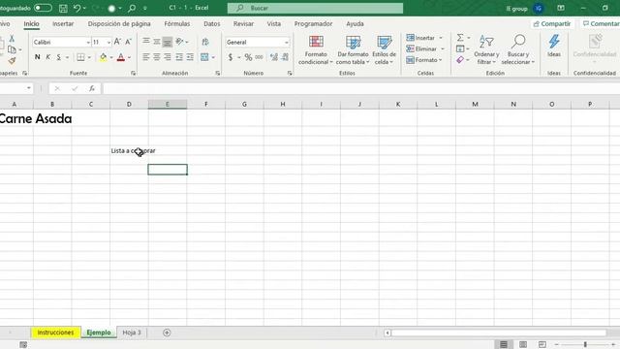Image resolution: width=620 pixels, height=349 pixels.
Task: Click the Undo arrow icon
Action: [77, 8]
